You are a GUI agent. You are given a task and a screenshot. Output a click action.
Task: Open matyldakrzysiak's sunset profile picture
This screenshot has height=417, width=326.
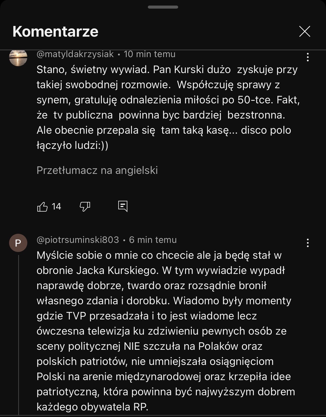(x=18, y=57)
